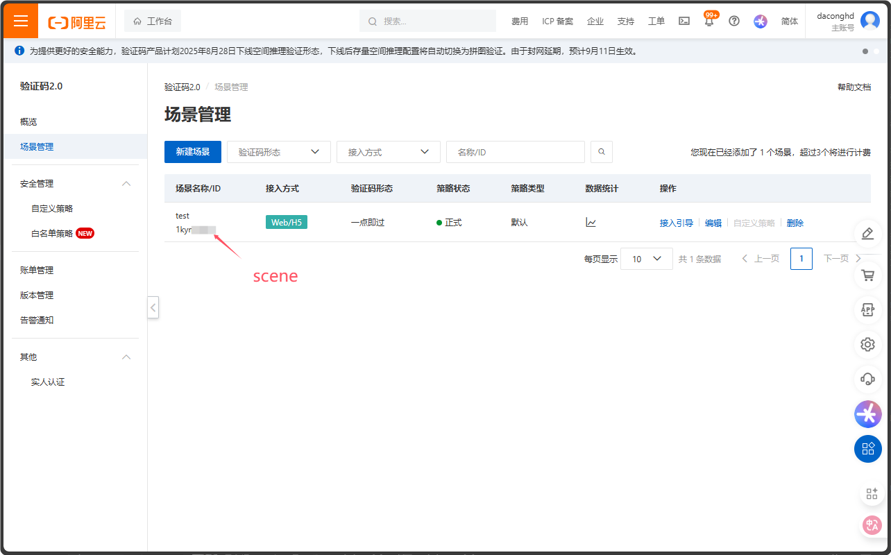Viewport: 891px width, 555px height.
Task: Open 帮助文档 link
Action: pyautogui.click(x=854, y=87)
